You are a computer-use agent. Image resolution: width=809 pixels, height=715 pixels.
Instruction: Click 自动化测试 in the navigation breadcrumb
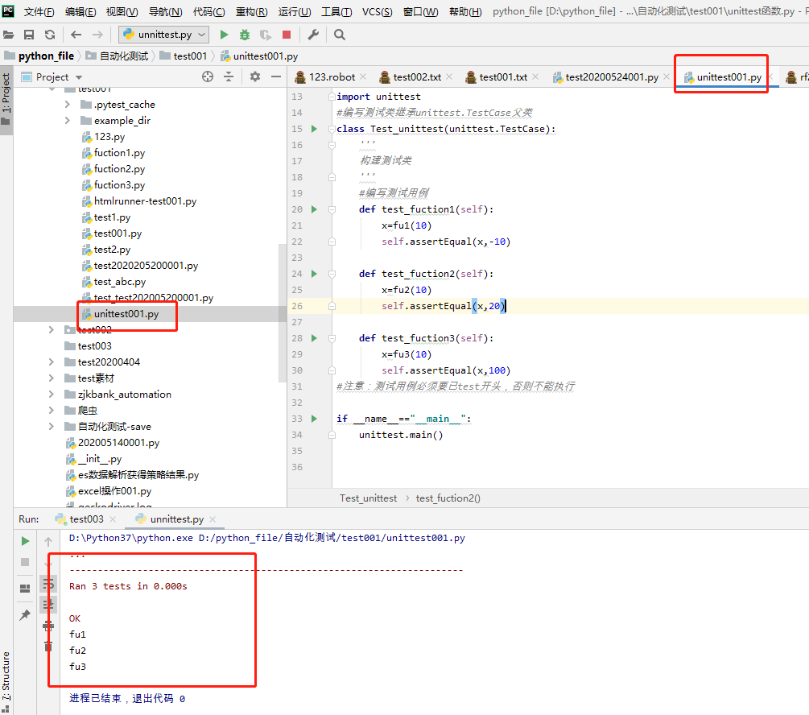tap(124, 56)
